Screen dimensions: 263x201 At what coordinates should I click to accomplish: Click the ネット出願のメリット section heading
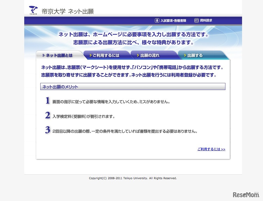(x=133, y=86)
